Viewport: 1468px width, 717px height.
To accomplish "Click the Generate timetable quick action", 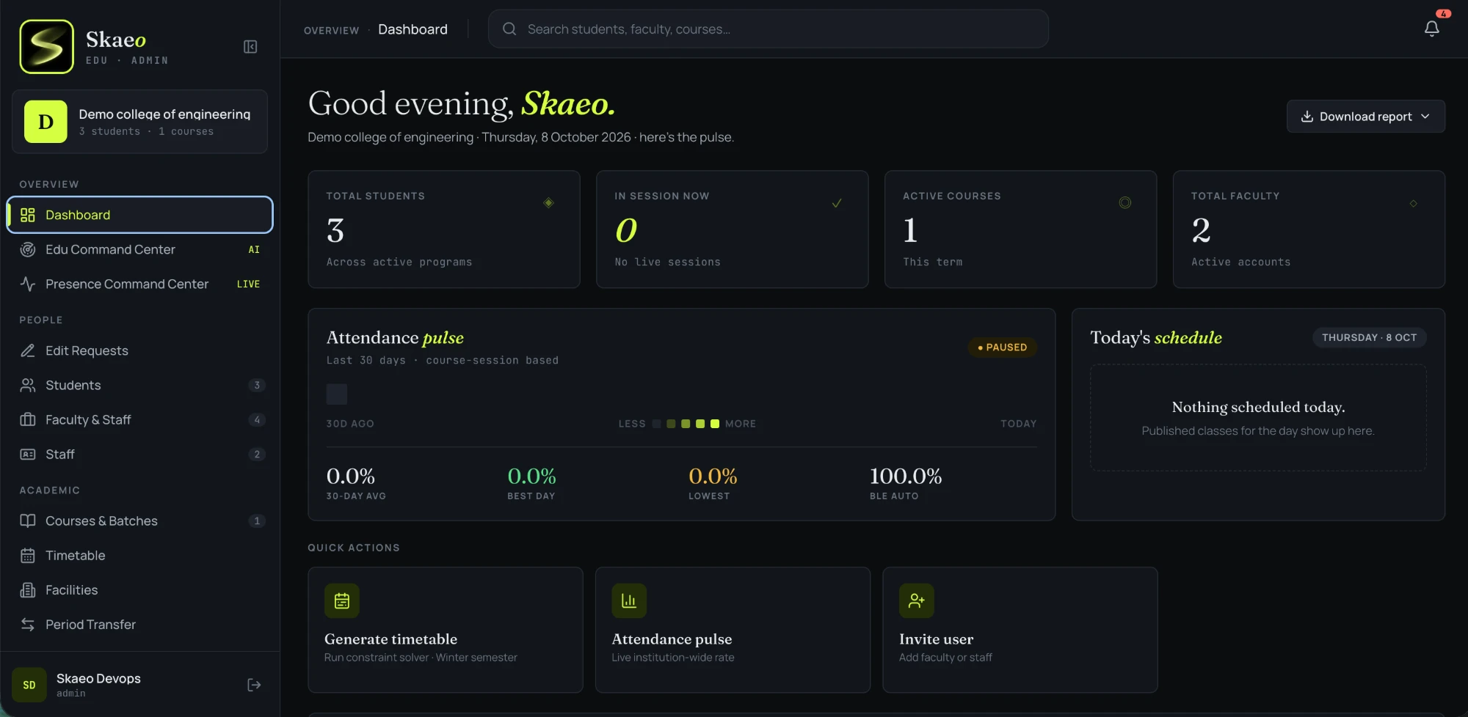I will click(446, 630).
